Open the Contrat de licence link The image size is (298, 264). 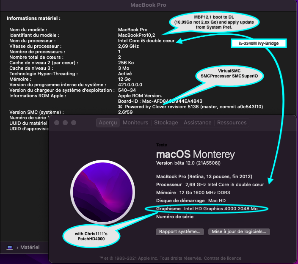click(223, 258)
